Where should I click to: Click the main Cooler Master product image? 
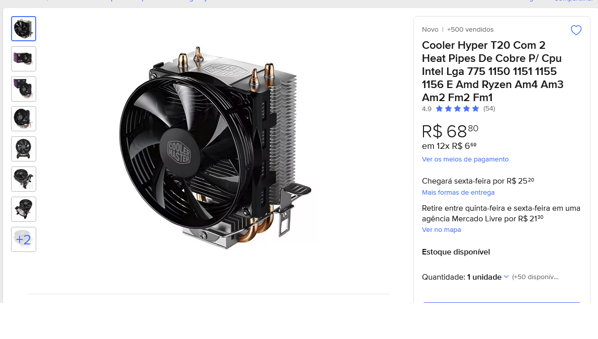click(215, 147)
